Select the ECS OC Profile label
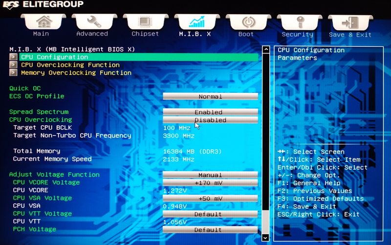 point(37,96)
